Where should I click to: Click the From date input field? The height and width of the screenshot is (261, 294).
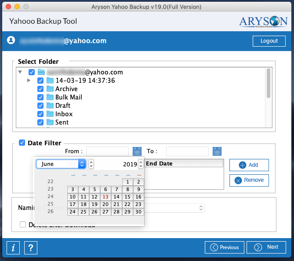click(107, 151)
